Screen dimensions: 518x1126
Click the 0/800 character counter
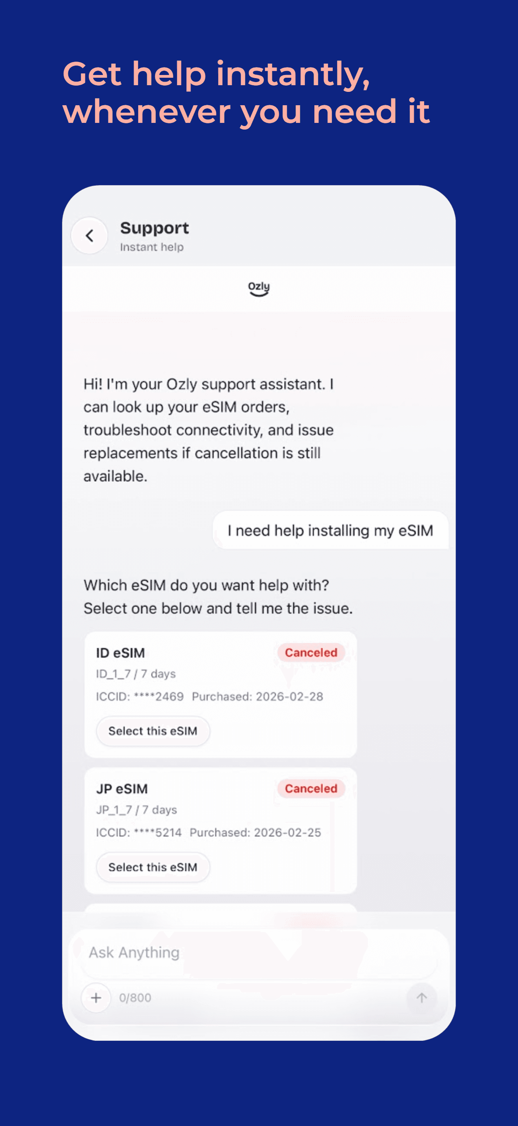134,998
